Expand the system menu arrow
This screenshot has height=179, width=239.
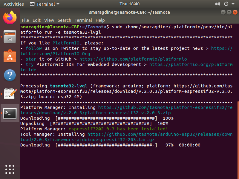(x=233, y=4)
